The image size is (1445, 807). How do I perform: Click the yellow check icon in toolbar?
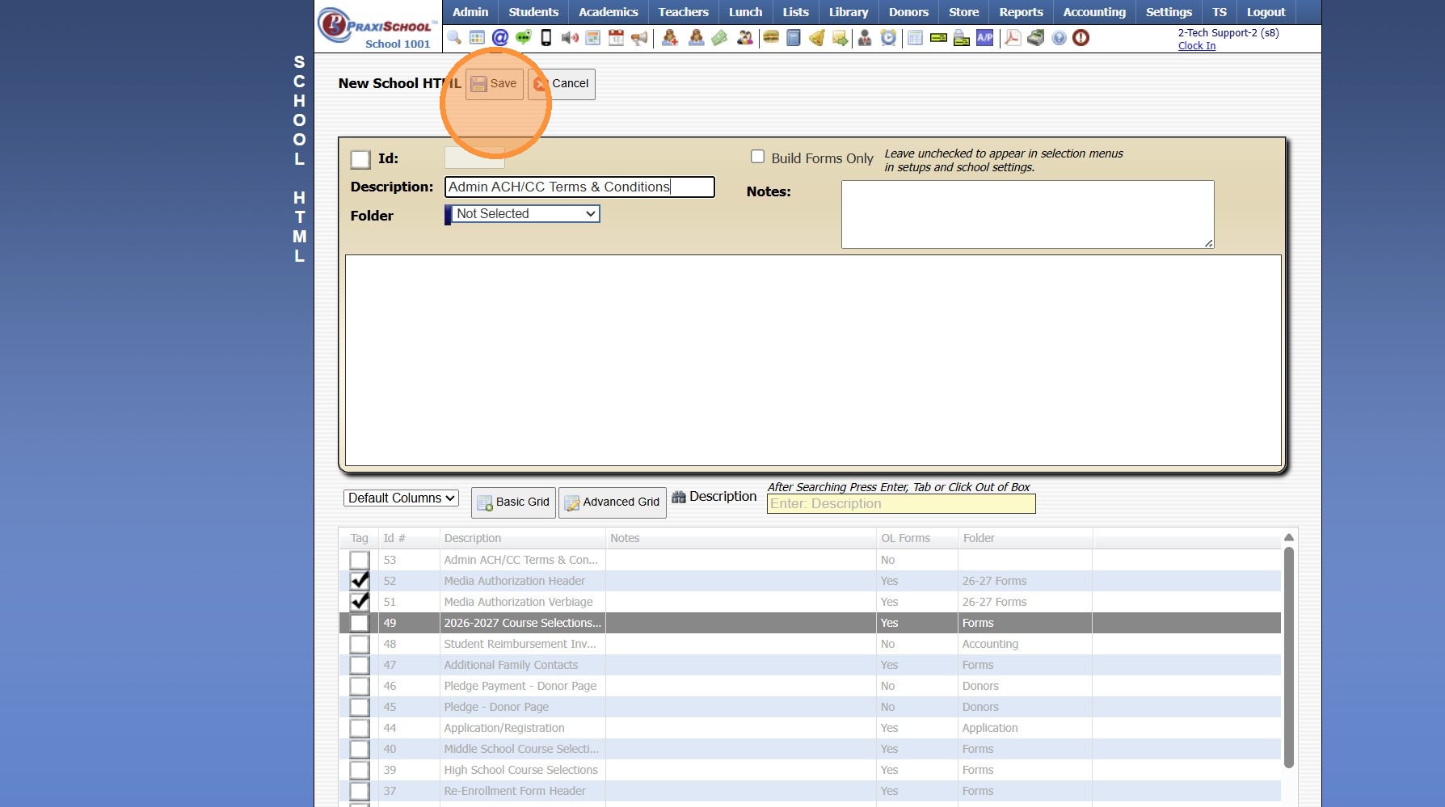[938, 38]
